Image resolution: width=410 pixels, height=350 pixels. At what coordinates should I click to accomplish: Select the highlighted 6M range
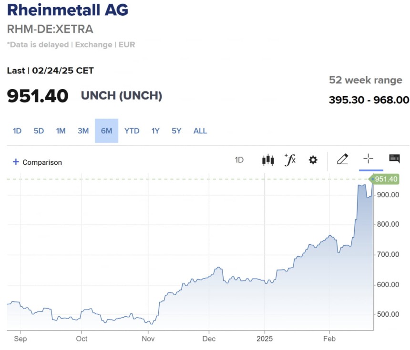pos(106,131)
